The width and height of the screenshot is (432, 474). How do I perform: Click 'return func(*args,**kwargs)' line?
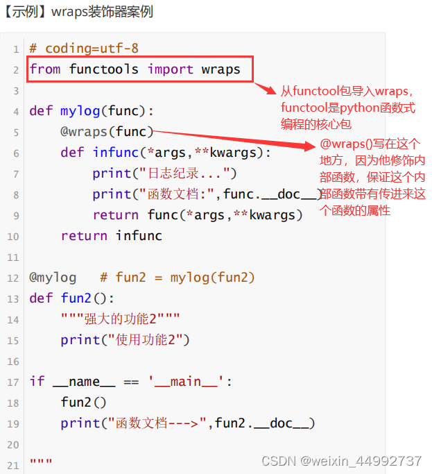198,215
